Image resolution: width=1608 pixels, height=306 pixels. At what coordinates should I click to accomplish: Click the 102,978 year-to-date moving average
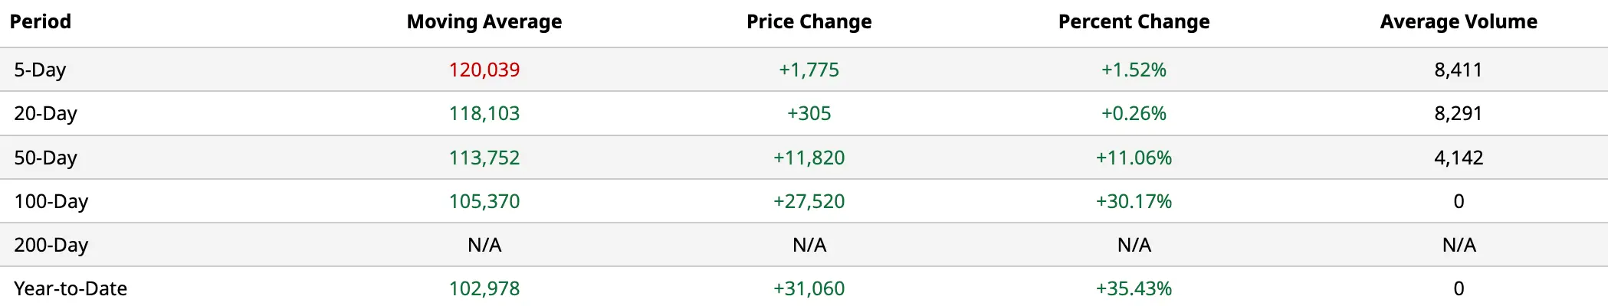[x=484, y=288]
